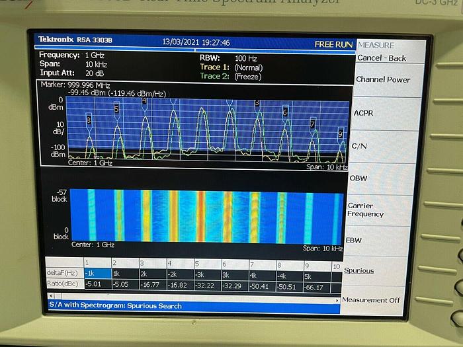463x347 pixels.
Task: Choose the ACPR measurement option
Action: pos(363,113)
